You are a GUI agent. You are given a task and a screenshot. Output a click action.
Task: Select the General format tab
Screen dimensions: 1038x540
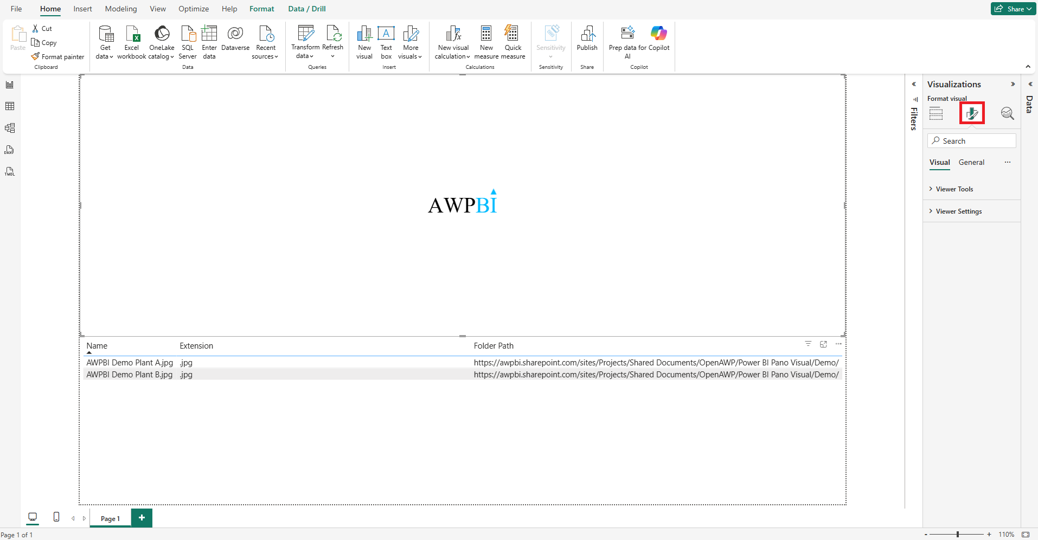coord(971,162)
